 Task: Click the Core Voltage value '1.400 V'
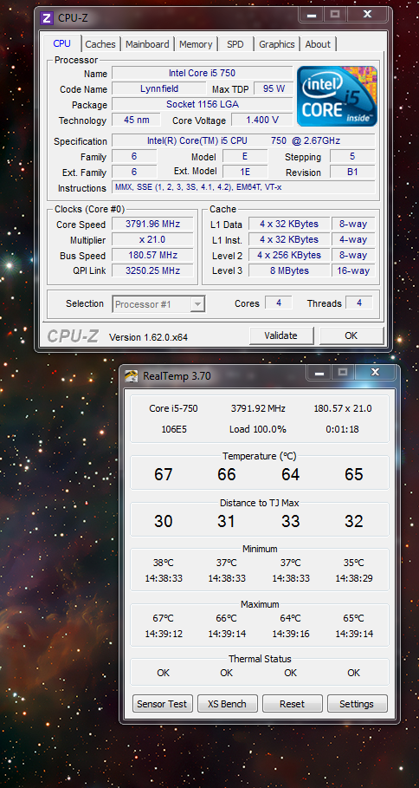262,120
